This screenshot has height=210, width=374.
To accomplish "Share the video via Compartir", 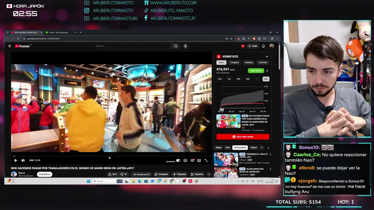I will pos(161,174).
